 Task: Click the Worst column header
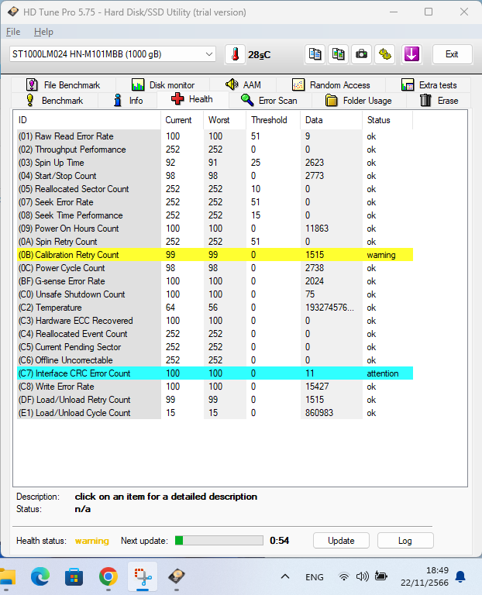coord(225,120)
